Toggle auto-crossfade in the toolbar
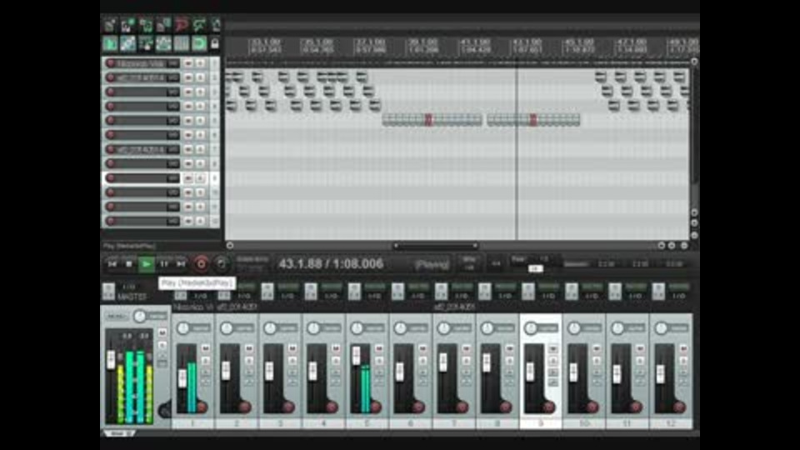The image size is (800, 450). [x=110, y=44]
